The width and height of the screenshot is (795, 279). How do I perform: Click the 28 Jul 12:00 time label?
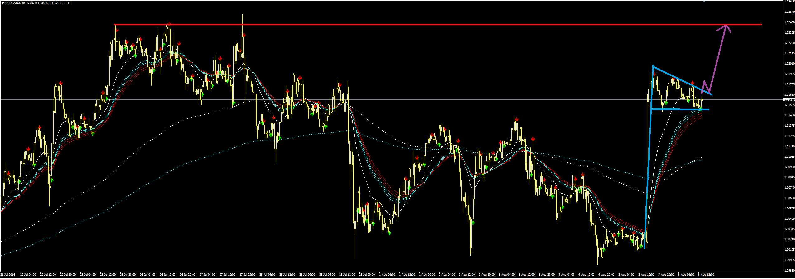point(287,275)
